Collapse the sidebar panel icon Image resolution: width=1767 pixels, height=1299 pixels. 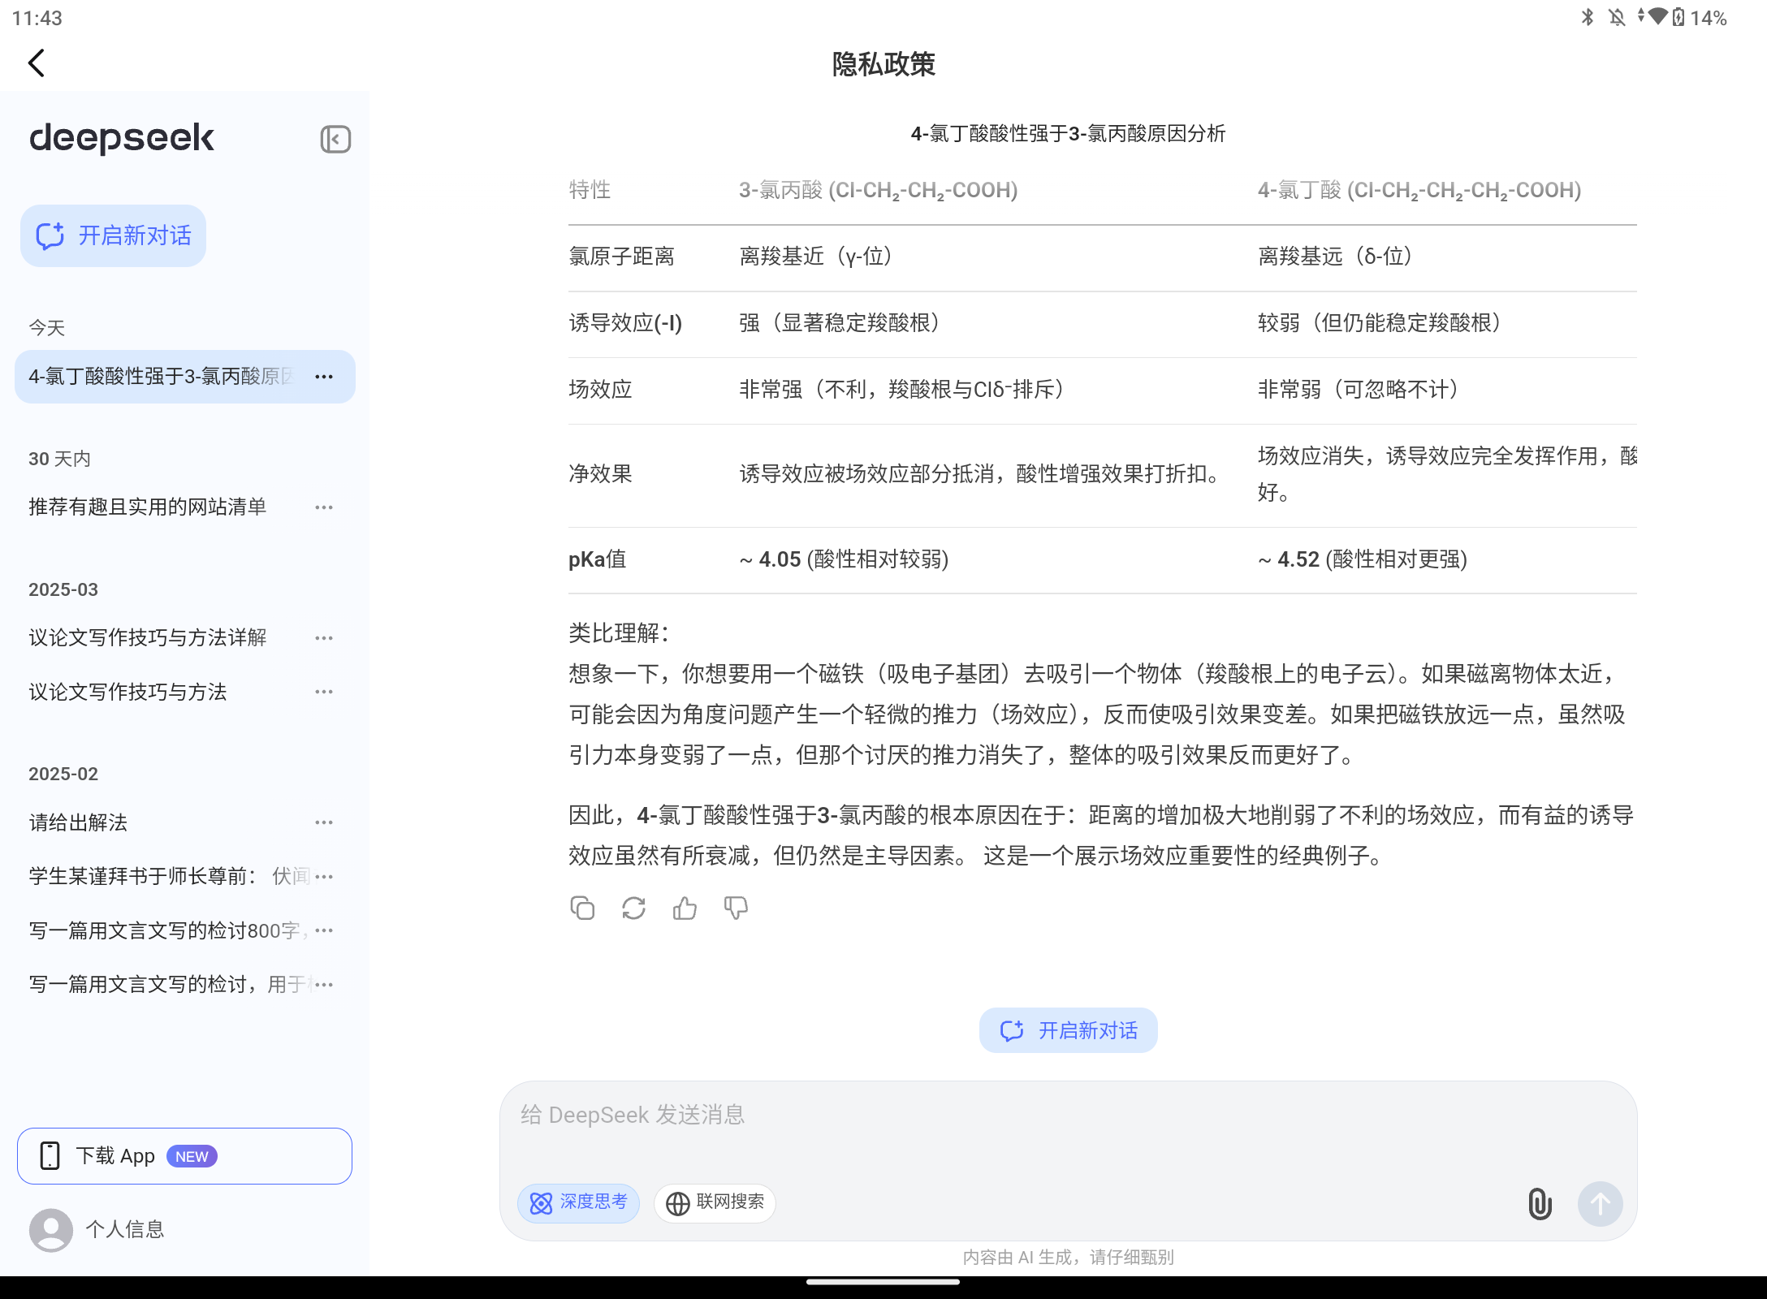coord(335,140)
